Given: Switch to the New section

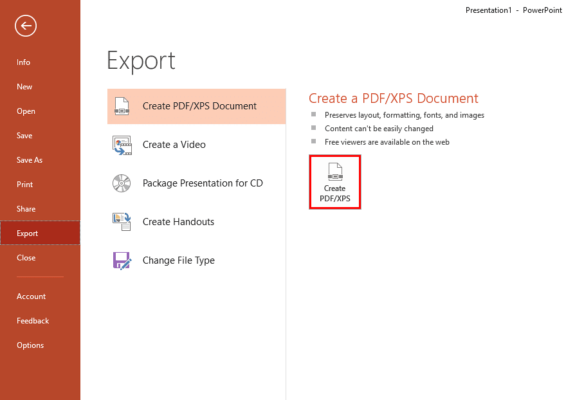Looking at the screenshot, I should [x=24, y=86].
